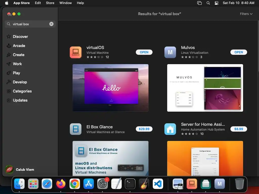This screenshot has width=259, height=194.
Task: Open the Store menu
Action: click(x=50, y=3)
